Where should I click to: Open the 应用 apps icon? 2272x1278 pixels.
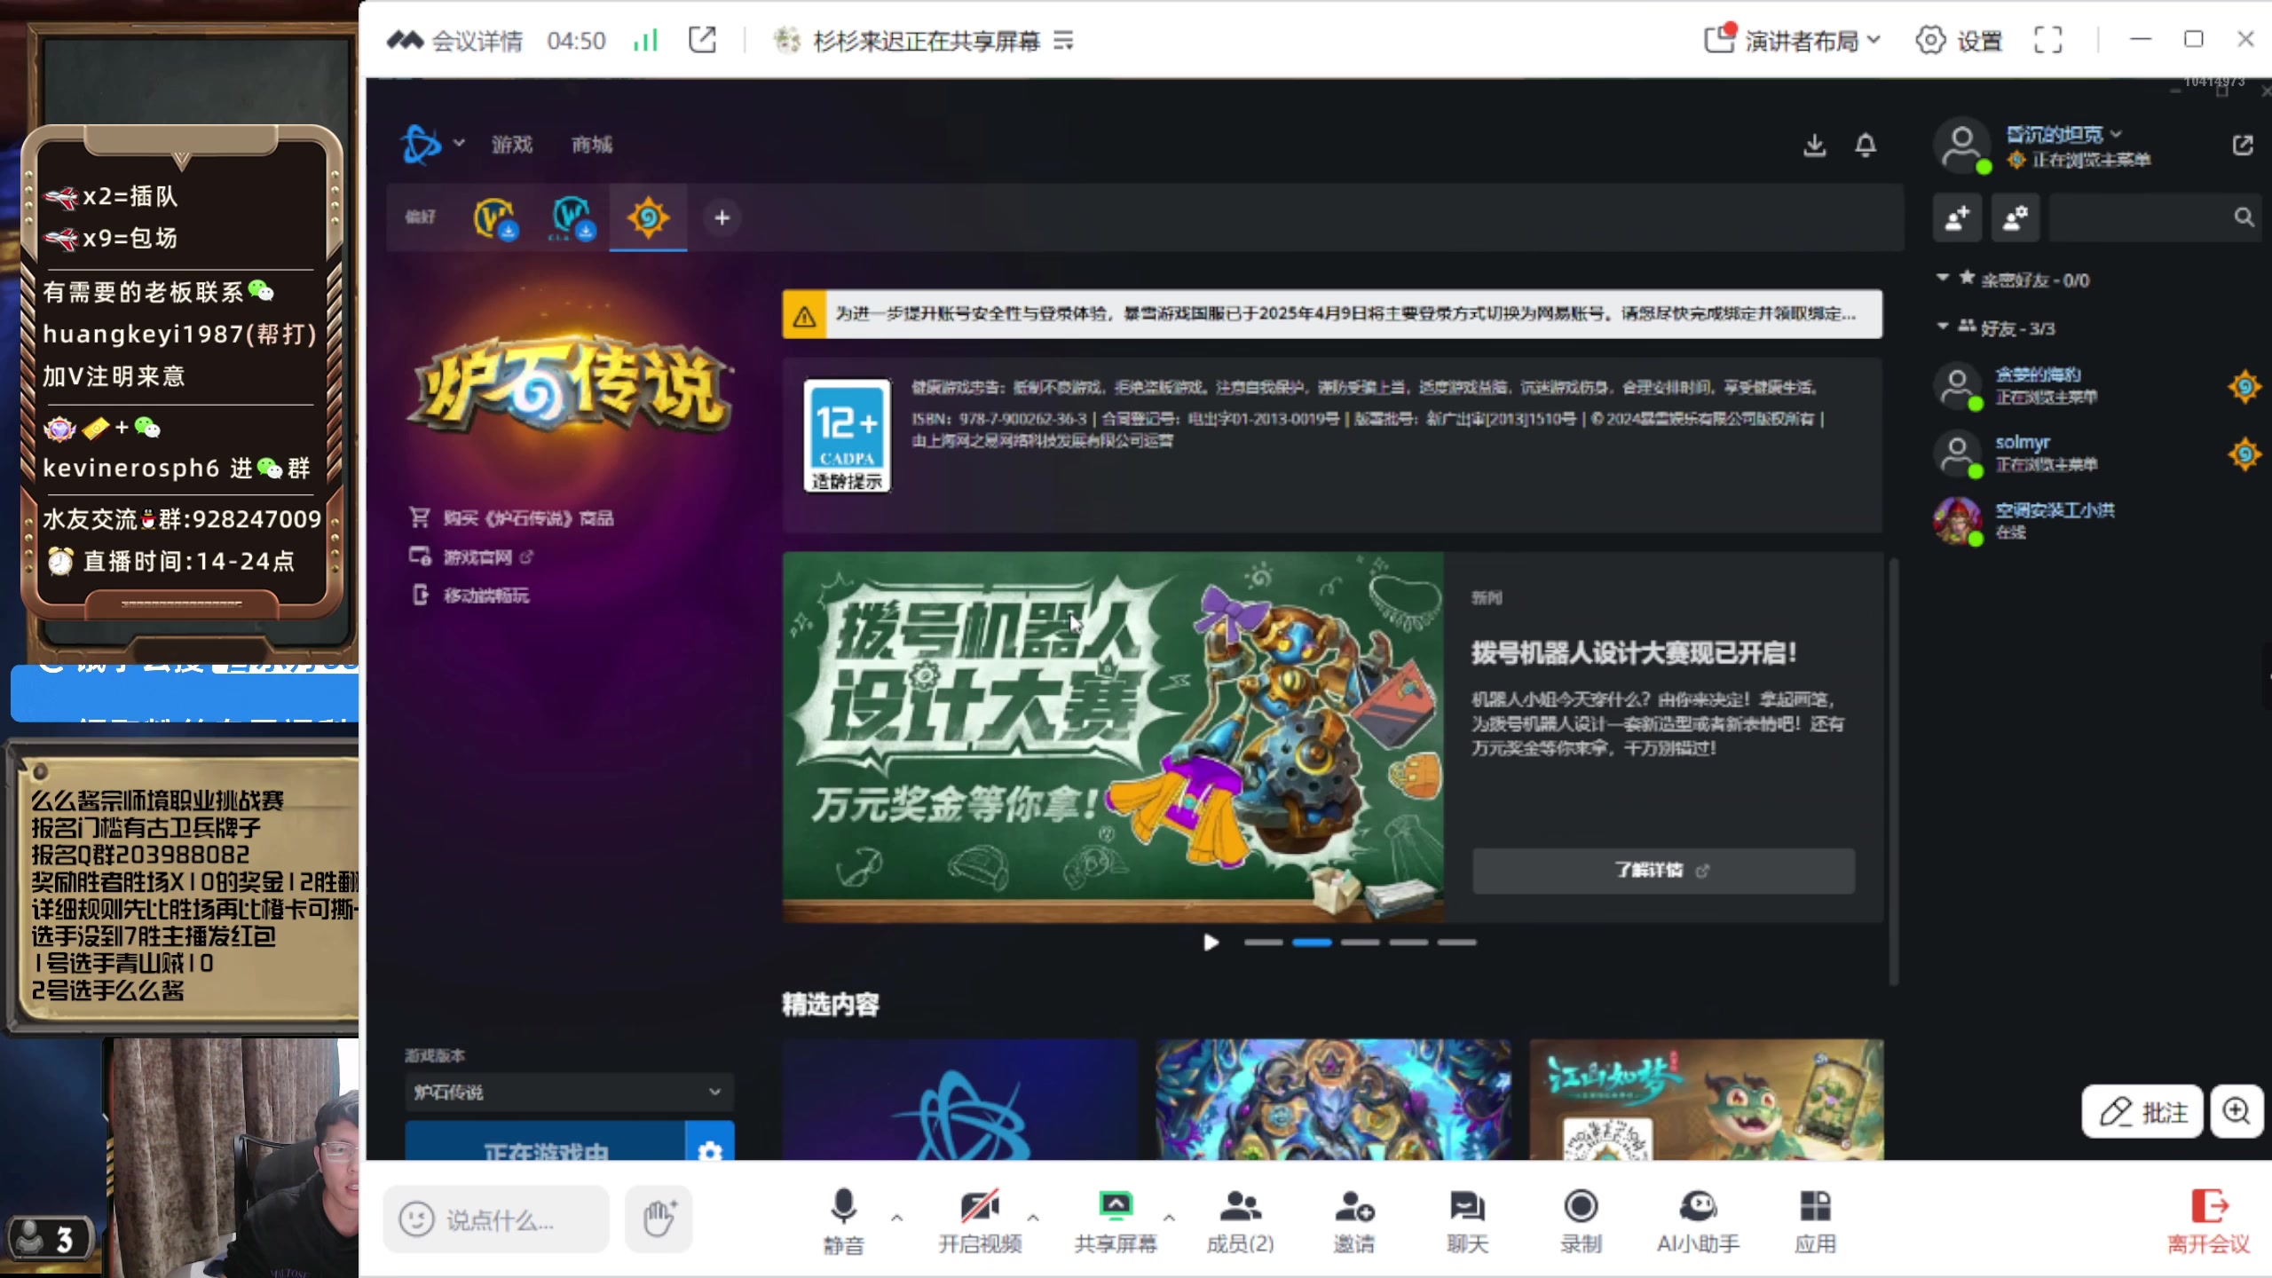point(1815,1221)
